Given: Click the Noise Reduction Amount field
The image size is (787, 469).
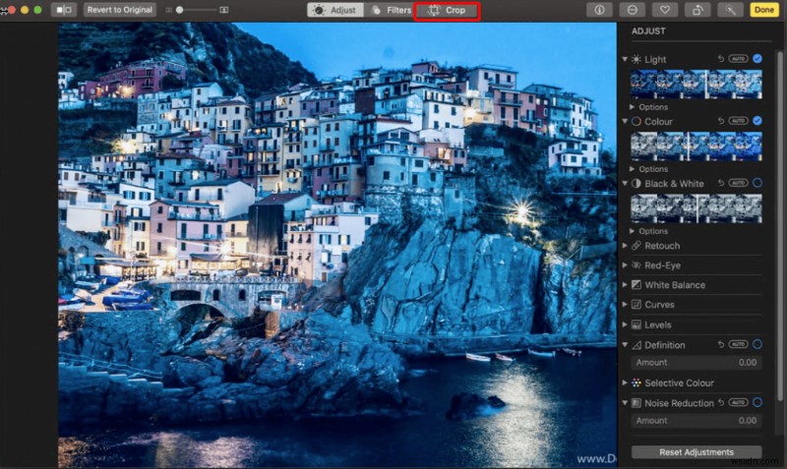Looking at the screenshot, I should [x=696, y=421].
